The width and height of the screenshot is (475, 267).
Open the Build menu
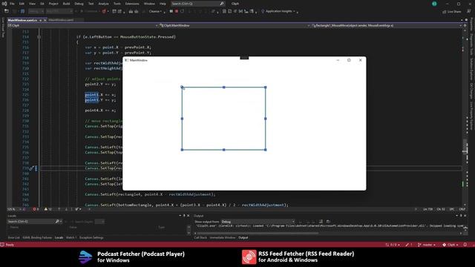click(66, 4)
